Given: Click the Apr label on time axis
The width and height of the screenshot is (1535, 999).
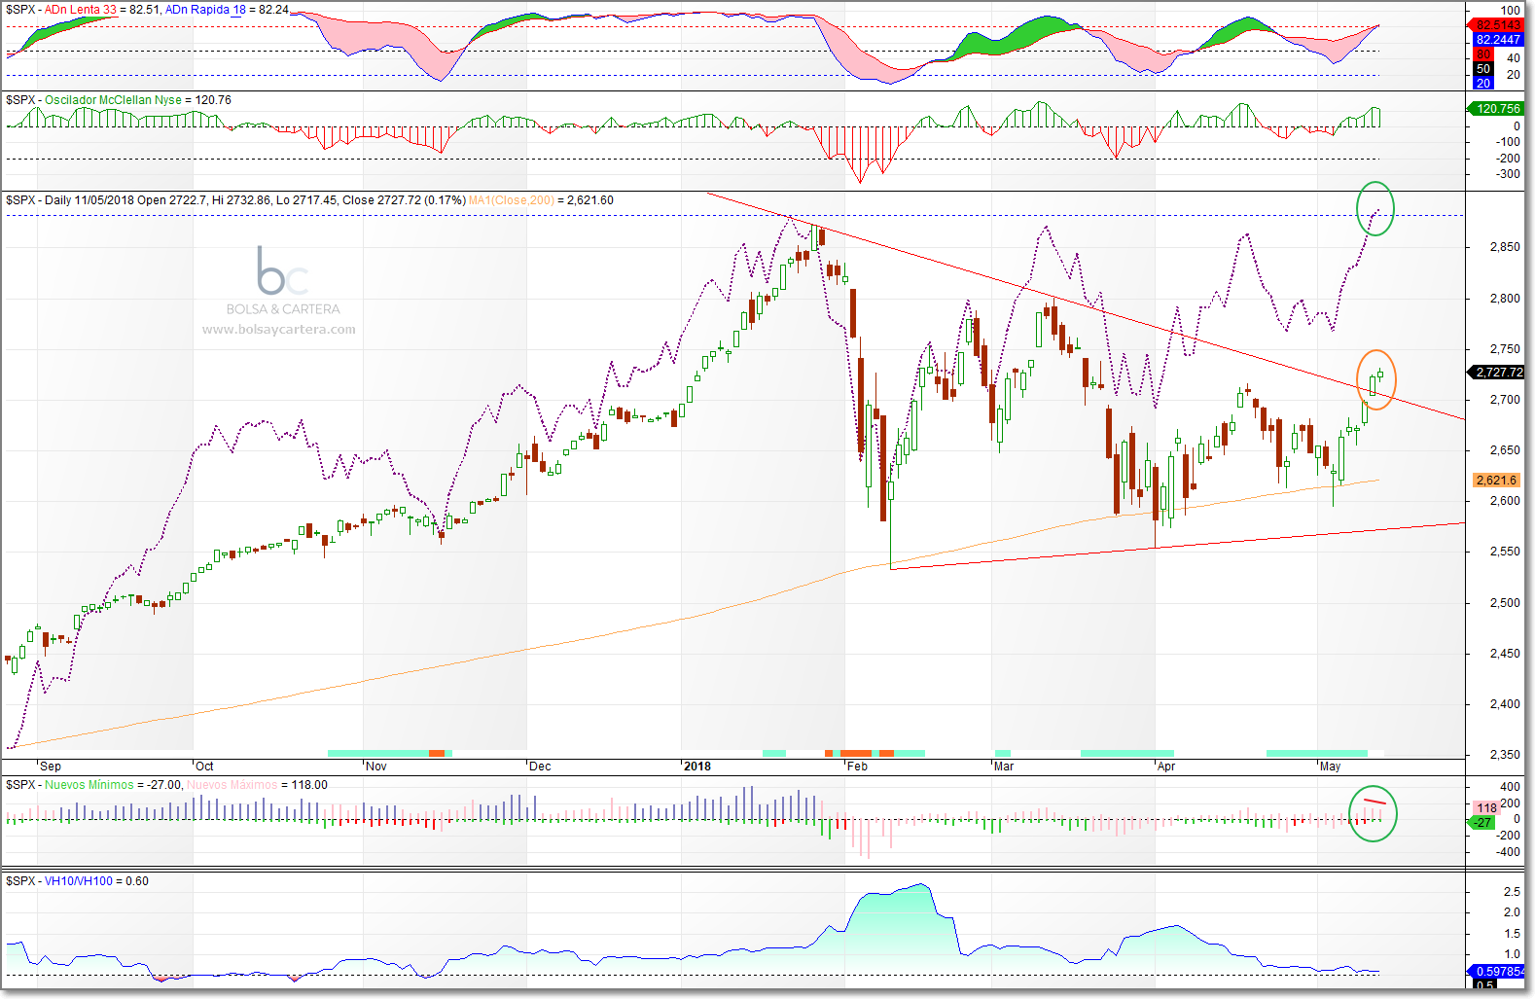Looking at the screenshot, I should 1166,767.
